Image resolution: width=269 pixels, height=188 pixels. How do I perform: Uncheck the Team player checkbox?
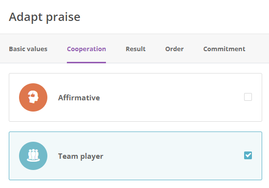[x=248, y=155]
